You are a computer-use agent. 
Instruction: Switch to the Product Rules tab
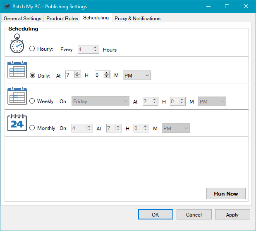62,18
